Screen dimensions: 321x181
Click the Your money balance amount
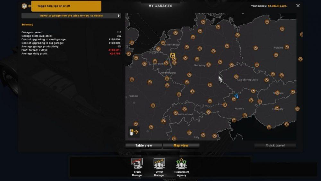[278, 6]
